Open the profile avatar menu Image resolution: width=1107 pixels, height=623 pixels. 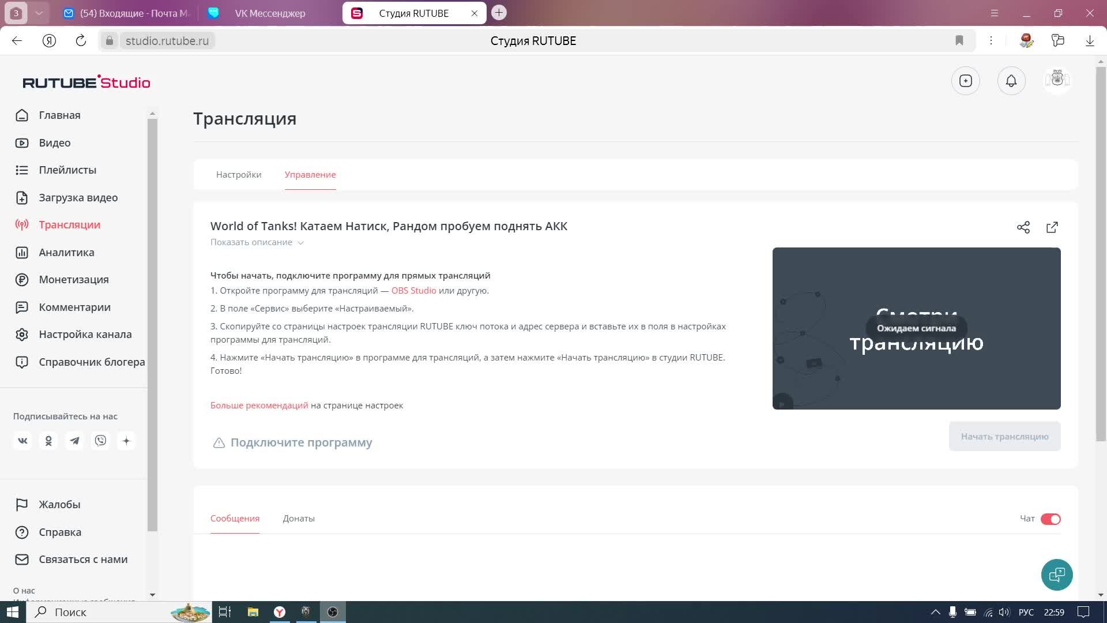[x=1057, y=80]
